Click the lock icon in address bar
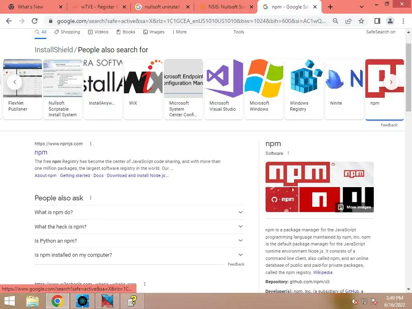 (51, 21)
